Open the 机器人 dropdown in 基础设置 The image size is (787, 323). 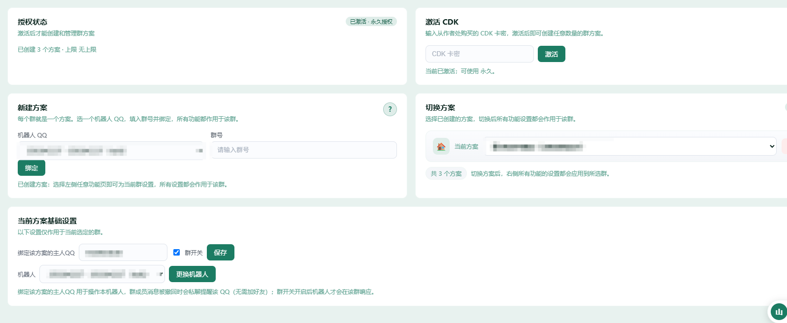point(102,274)
